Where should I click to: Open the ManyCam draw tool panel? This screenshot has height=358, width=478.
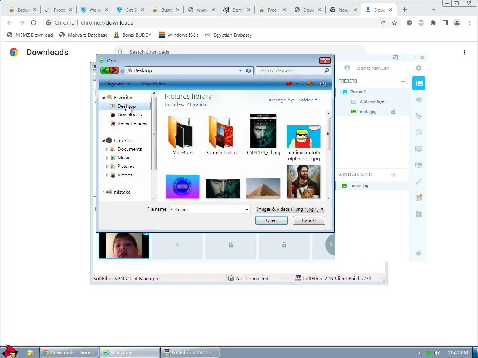(x=419, y=116)
